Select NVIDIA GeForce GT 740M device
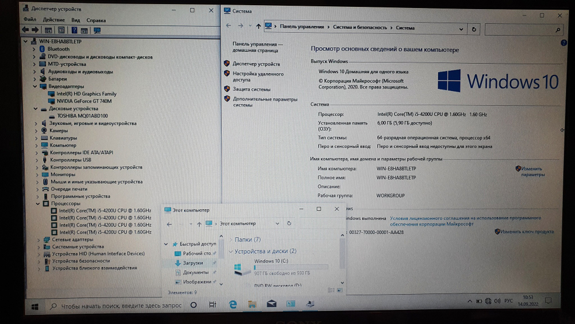The width and height of the screenshot is (575, 324). [84, 101]
